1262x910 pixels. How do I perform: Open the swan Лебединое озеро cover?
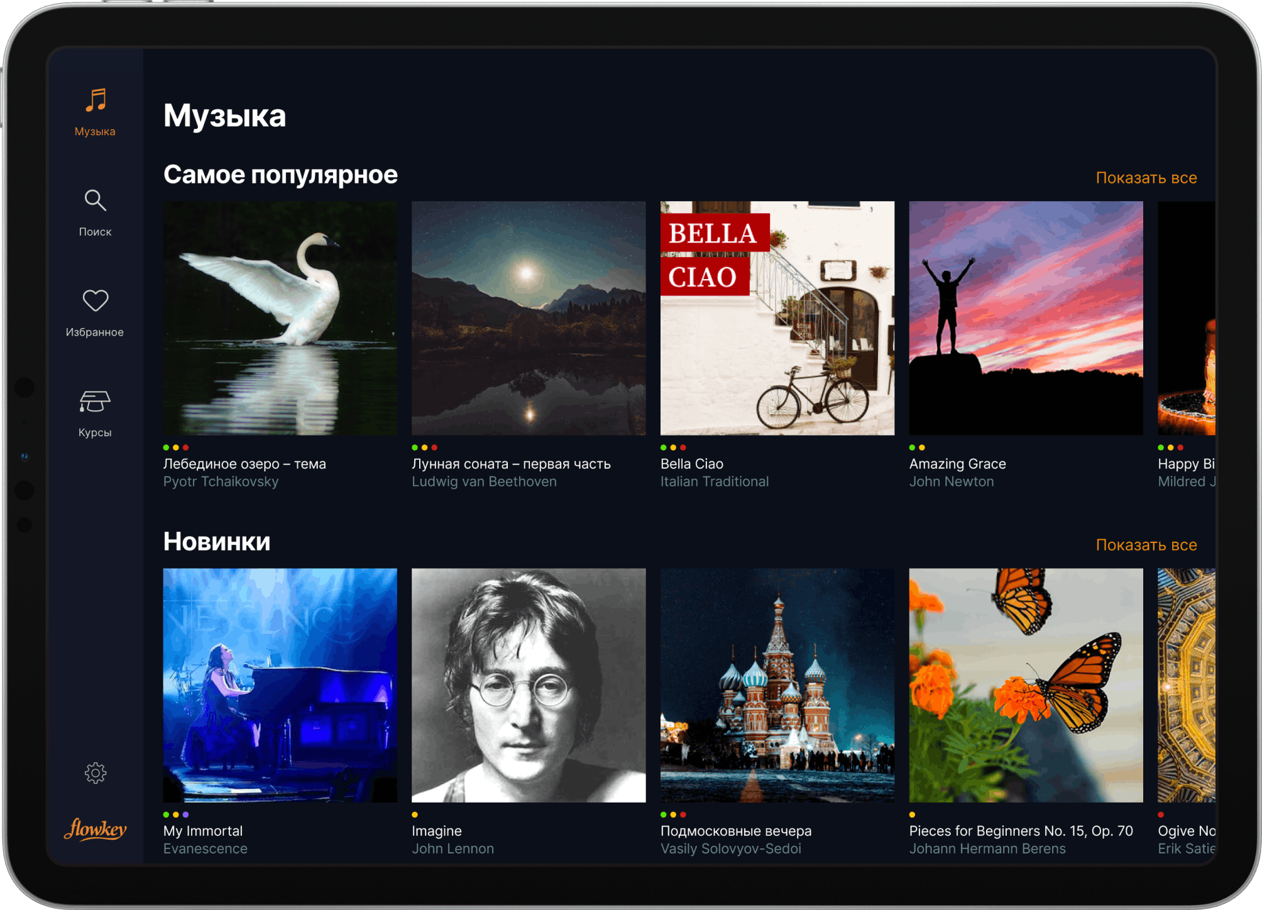(280, 318)
